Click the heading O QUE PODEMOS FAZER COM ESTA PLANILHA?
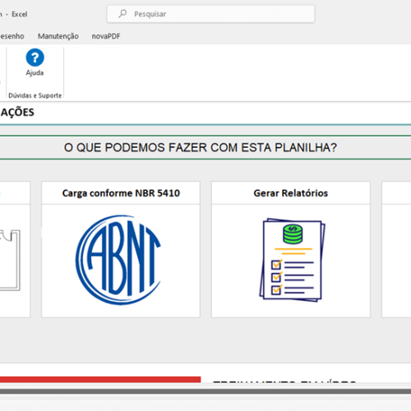The image size is (411, 411). coord(201,147)
